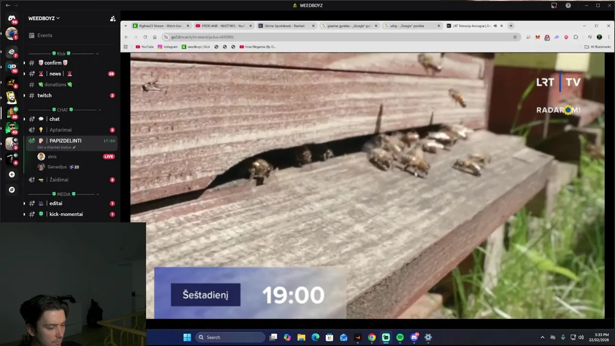
Task: Open the bookmarks bar apps grid icon
Action: 126,47
